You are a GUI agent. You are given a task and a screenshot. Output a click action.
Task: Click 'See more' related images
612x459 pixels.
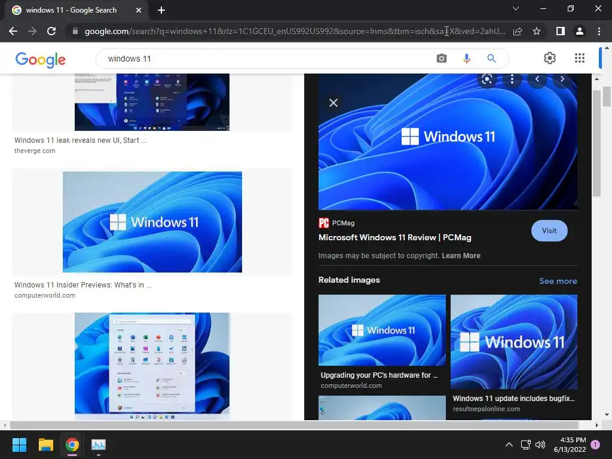pyautogui.click(x=558, y=281)
